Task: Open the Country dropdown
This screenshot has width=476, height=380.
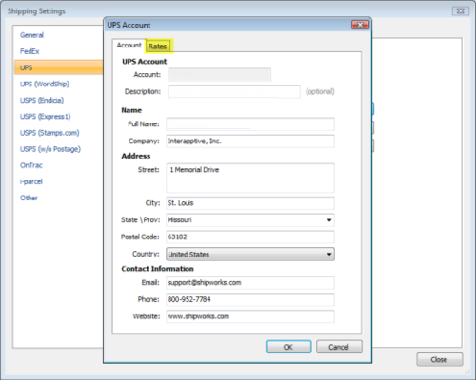Action: (250, 255)
